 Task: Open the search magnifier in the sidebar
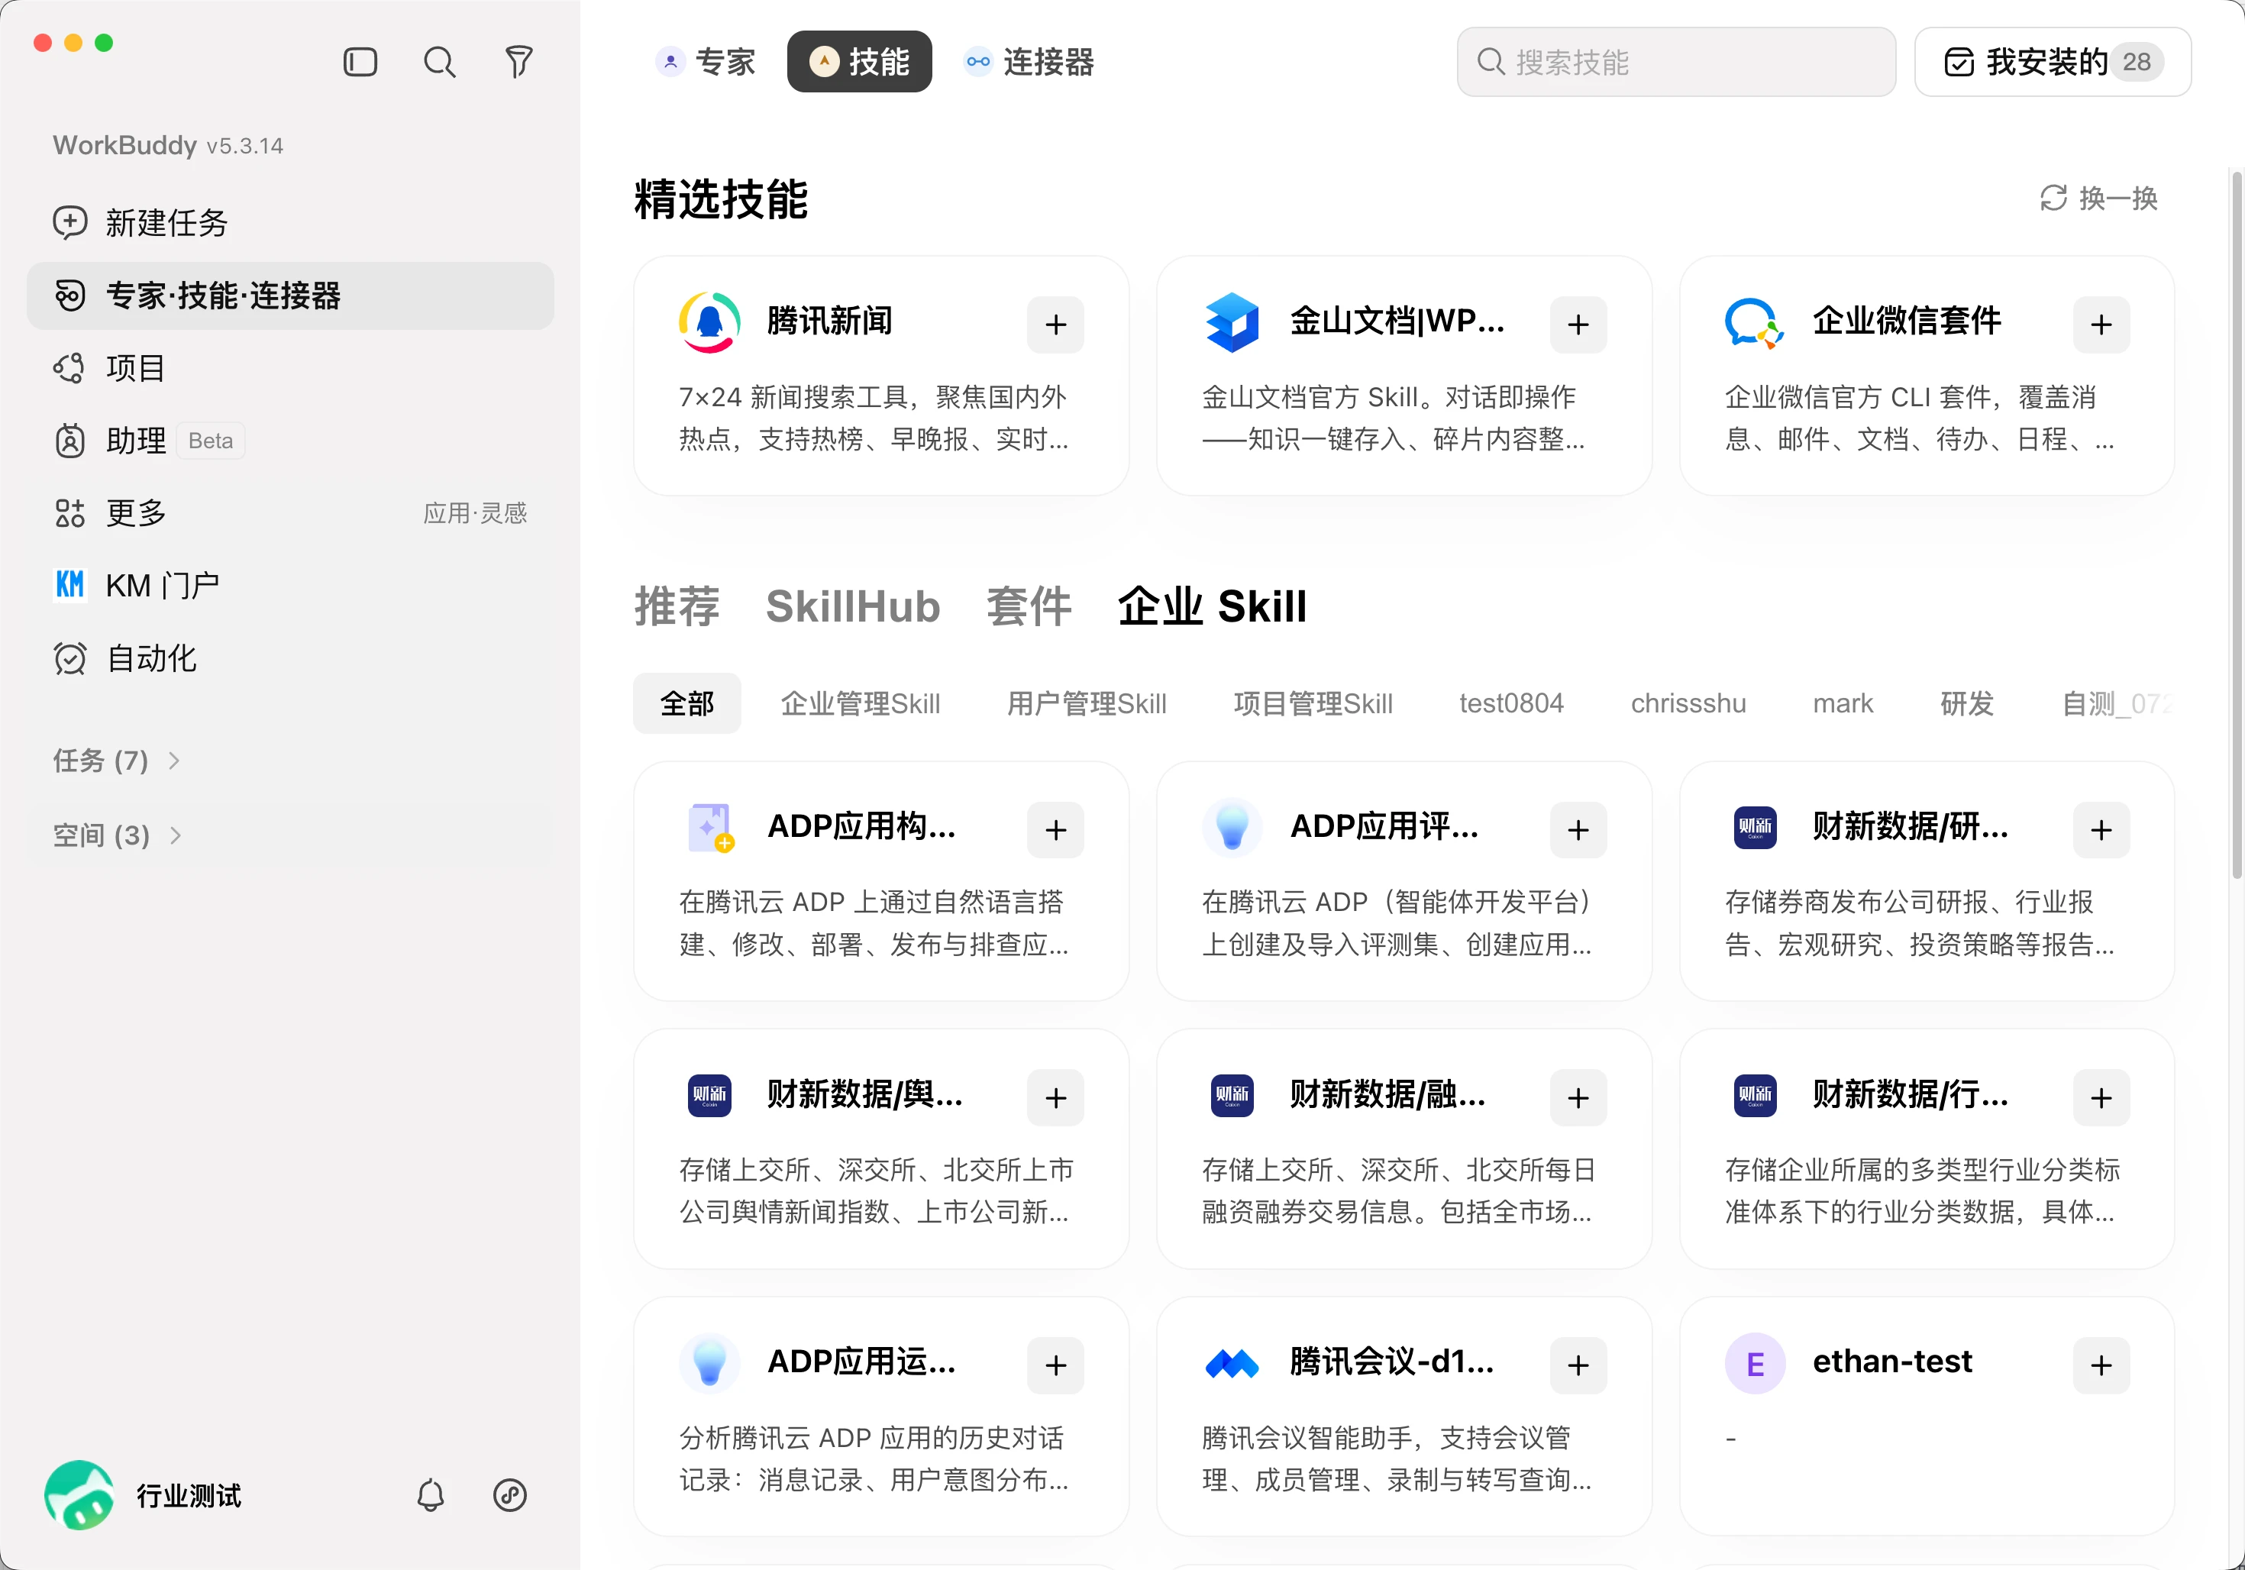(x=439, y=63)
